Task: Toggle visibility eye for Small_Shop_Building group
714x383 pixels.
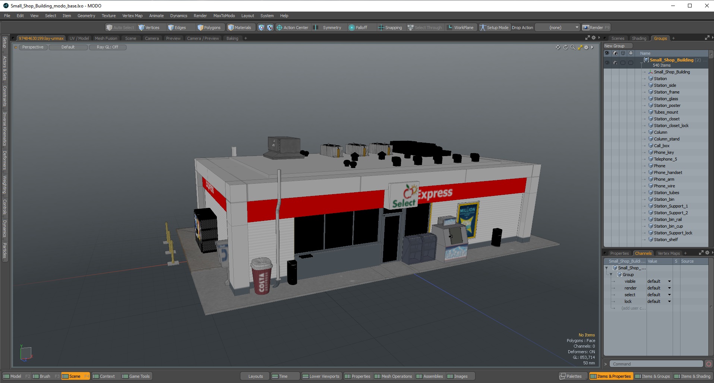Action: tap(607, 63)
